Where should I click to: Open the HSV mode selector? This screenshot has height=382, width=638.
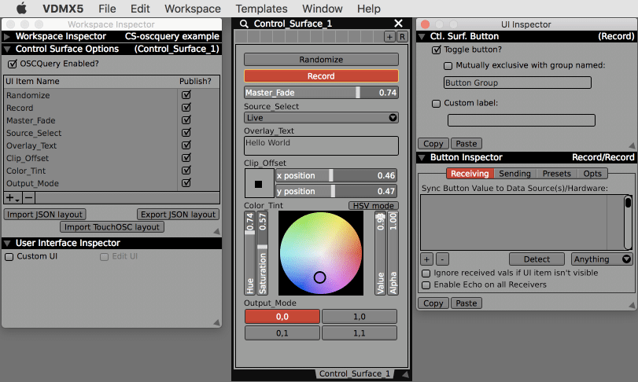tap(373, 206)
